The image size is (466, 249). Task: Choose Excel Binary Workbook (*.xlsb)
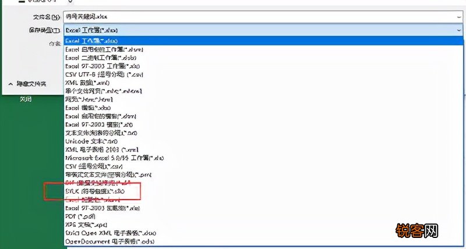click(x=264, y=58)
